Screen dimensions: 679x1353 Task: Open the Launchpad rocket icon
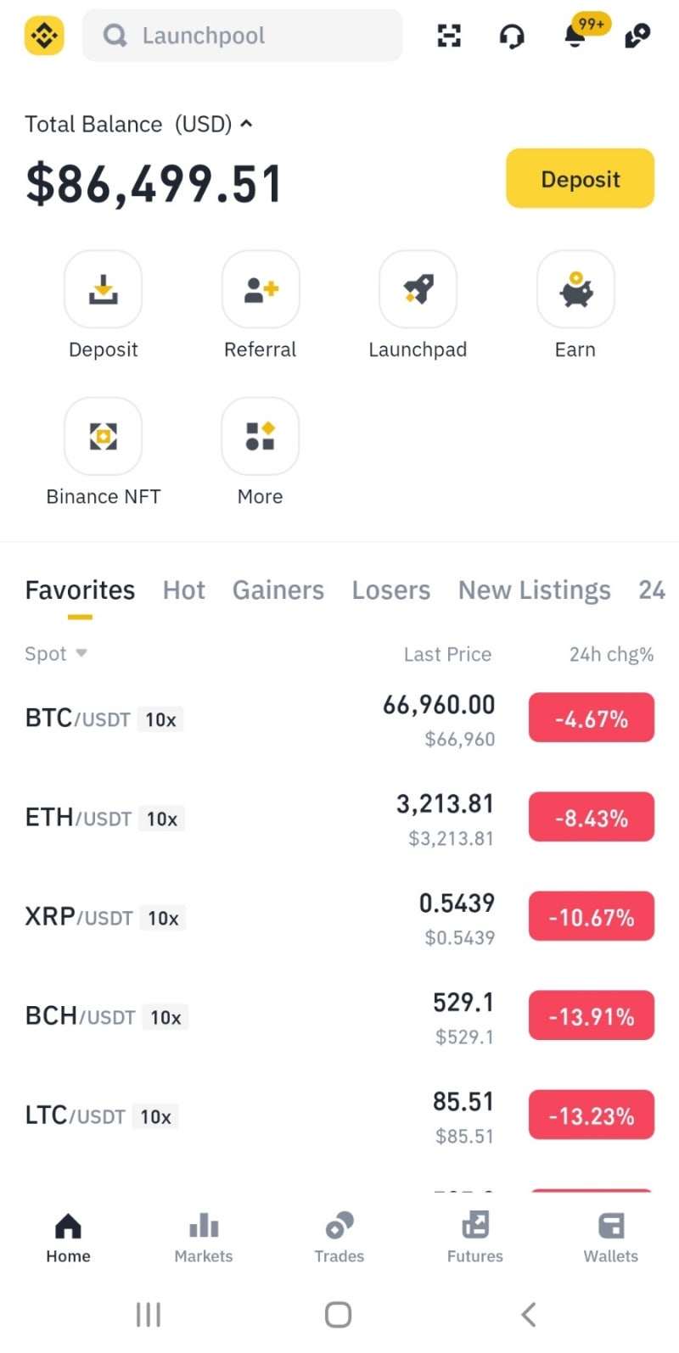[418, 289]
